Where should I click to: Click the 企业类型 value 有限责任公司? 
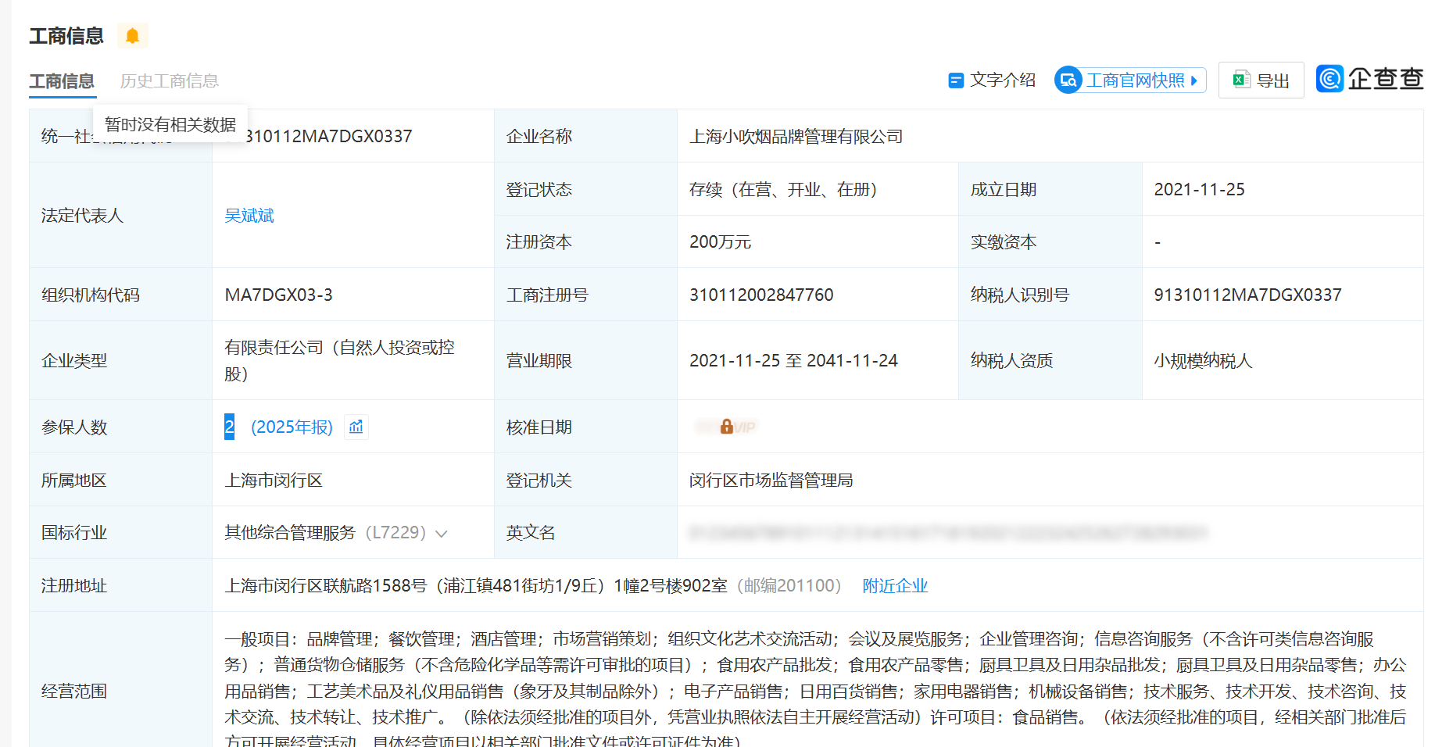click(339, 361)
